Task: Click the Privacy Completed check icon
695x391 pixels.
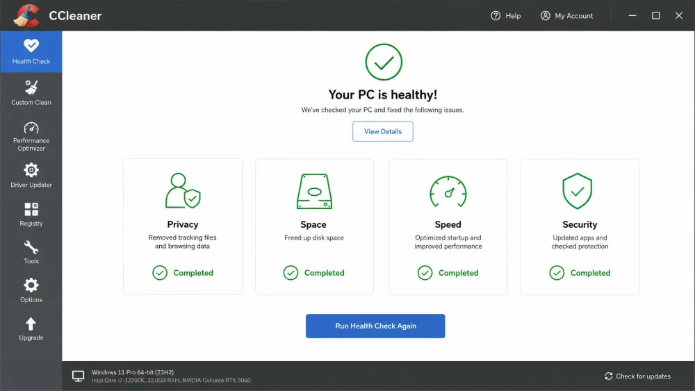Action: [160, 273]
